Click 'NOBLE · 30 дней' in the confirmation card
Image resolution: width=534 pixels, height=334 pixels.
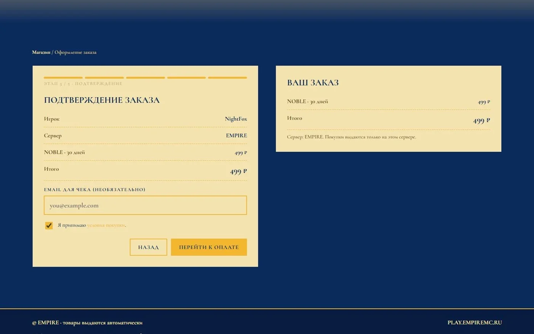coord(64,152)
